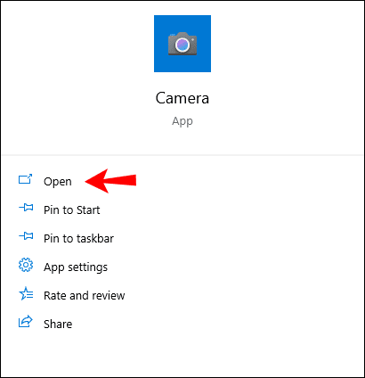Click the grey App subtitle label
365x378 pixels.
point(182,121)
